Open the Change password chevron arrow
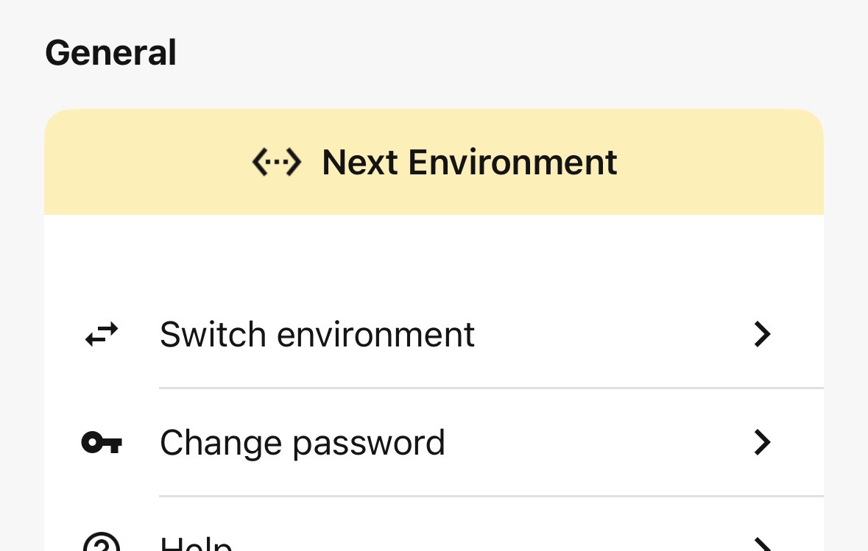The image size is (868, 551). [x=763, y=443]
